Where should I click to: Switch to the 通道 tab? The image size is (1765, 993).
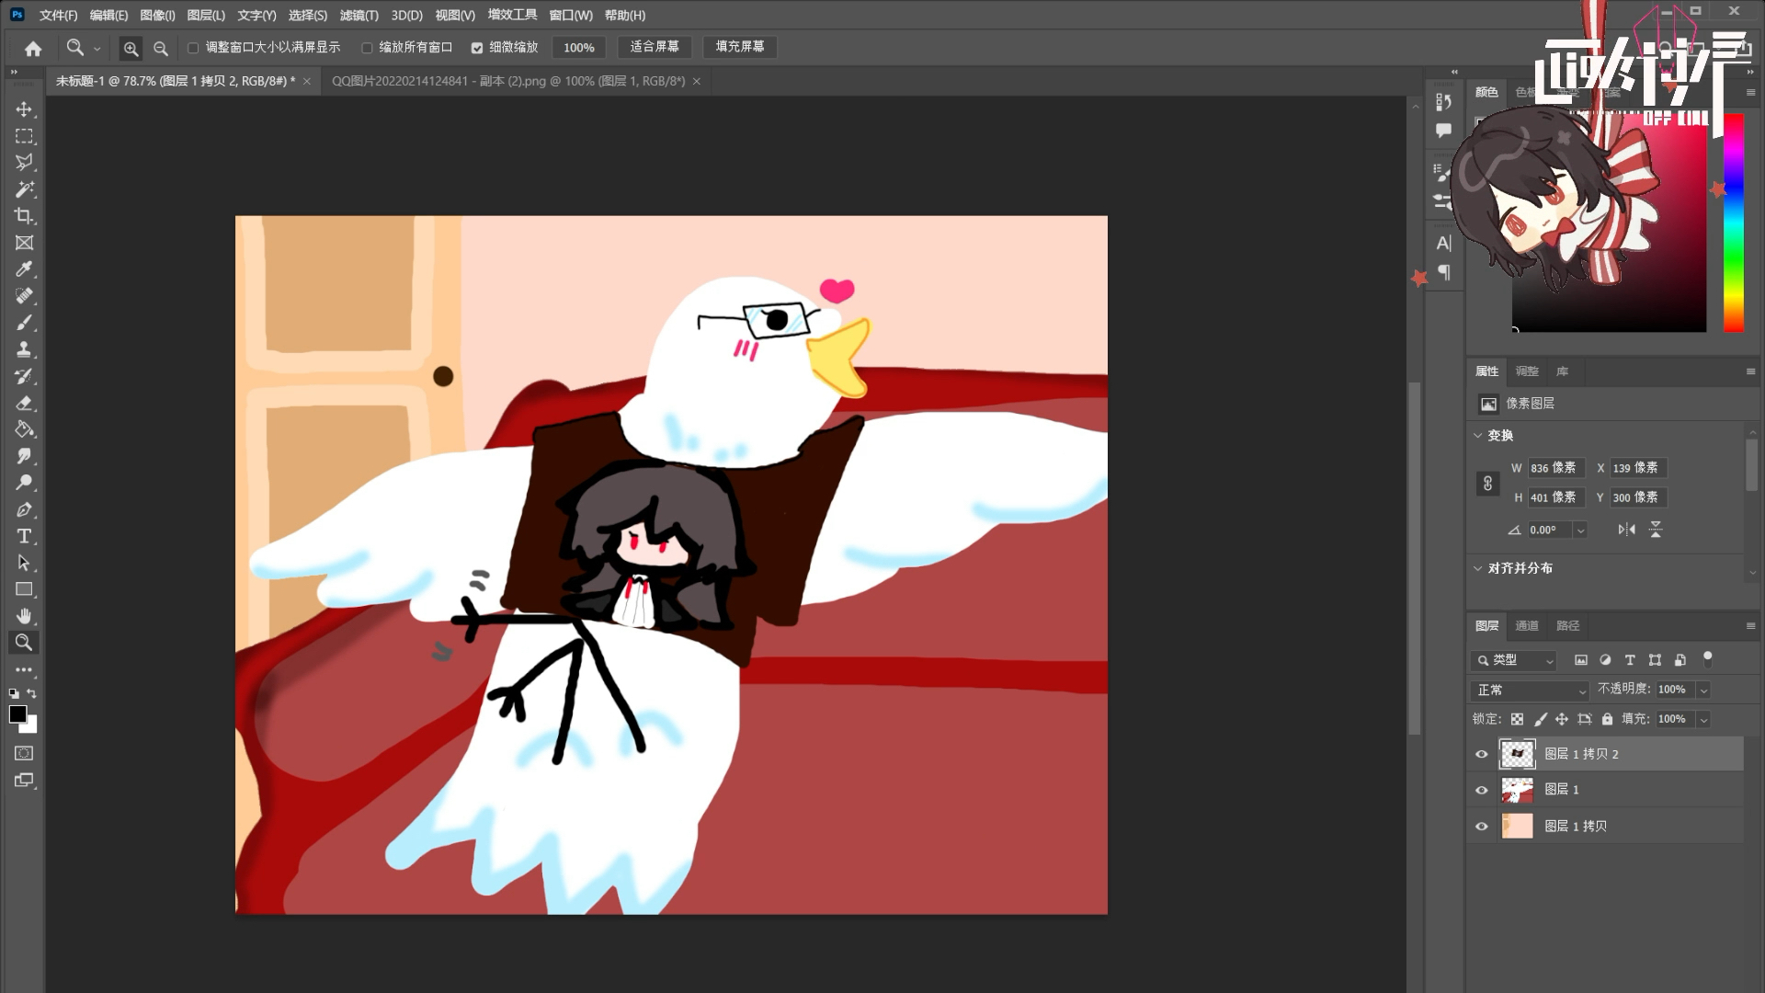coord(1526,626)
